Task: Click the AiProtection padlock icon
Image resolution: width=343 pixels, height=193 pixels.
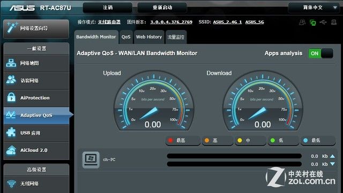Action: pos(11,97)
